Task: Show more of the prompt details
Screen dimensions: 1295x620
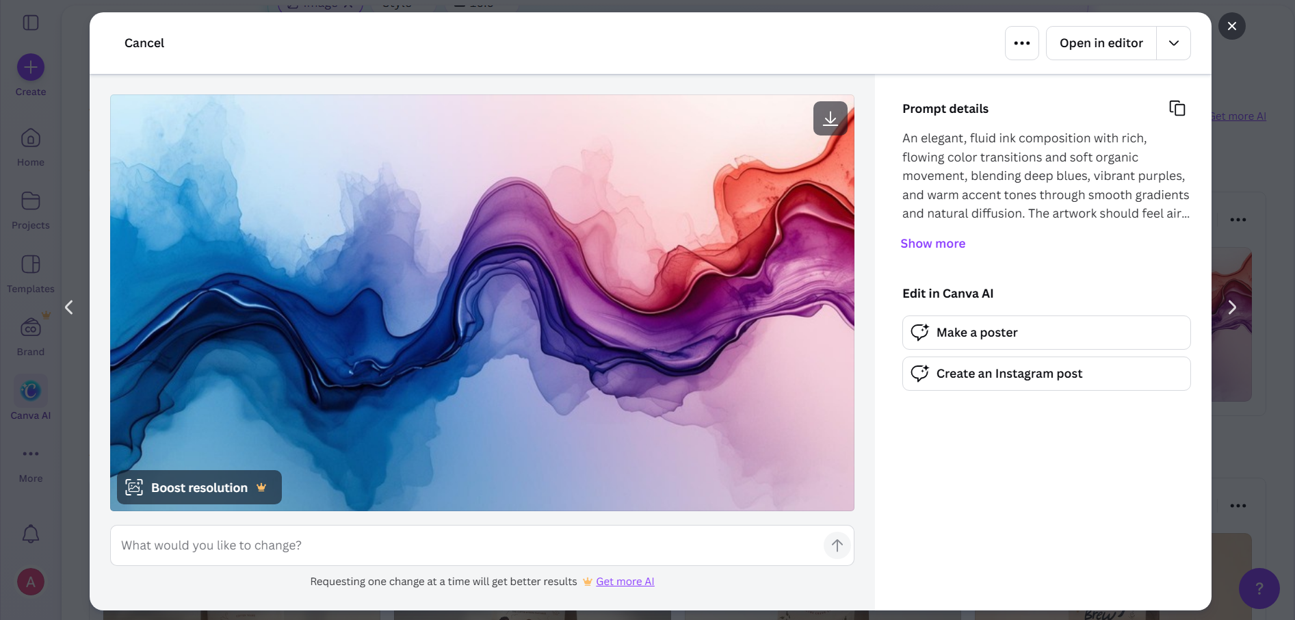Action: (932, 244)
